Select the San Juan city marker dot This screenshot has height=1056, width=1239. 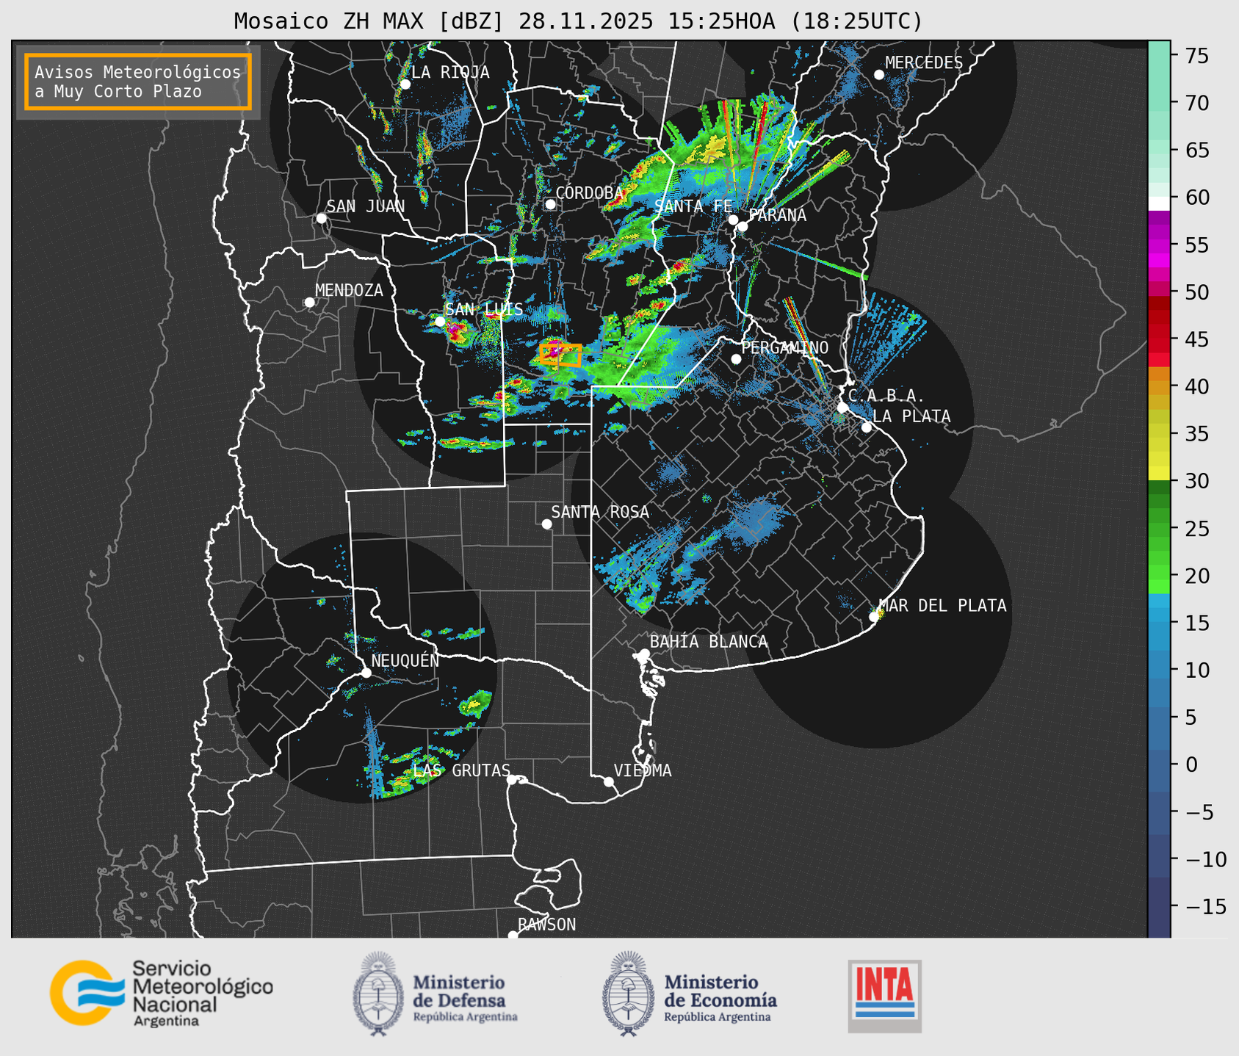pos(321,218)
